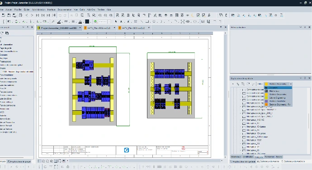
Task: Click the cut scissors icon
Action: point(71,15)
